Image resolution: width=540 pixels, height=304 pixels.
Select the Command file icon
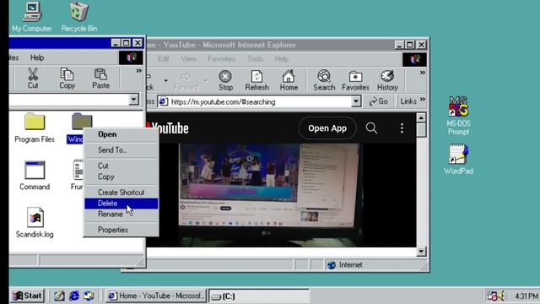[x=35, y=176]
